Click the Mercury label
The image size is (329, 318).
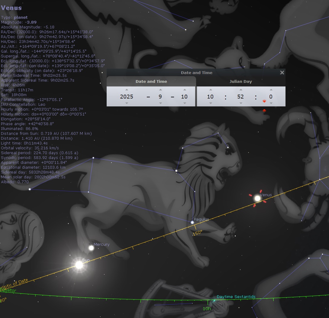click(102, 245)
